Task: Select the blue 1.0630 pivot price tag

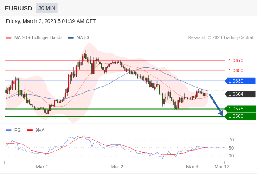Action: (240, 81)
